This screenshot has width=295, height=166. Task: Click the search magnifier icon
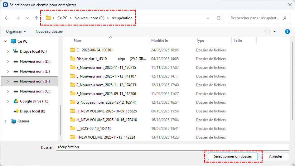(284, 18)
